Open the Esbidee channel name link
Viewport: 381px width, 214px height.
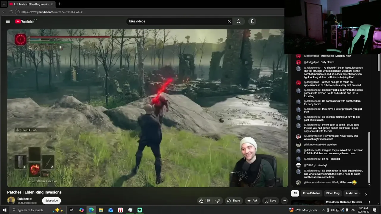point(23,199)
